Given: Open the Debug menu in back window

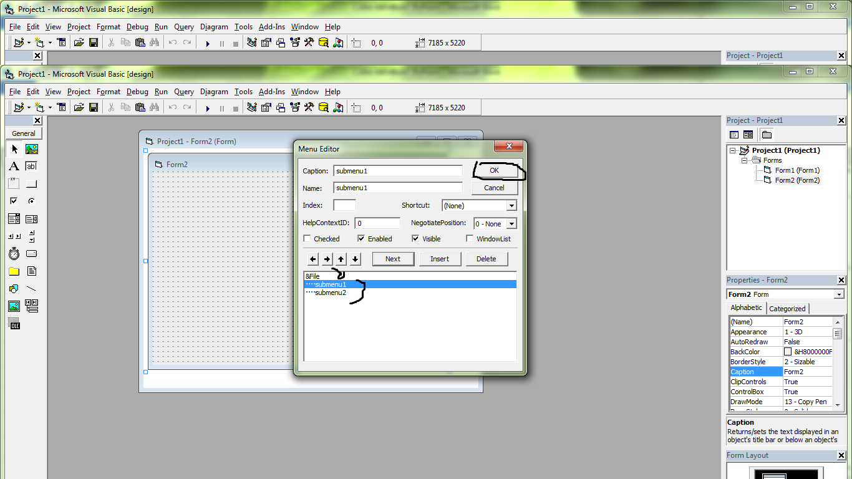Looking at the screenshot, I should pyautogui.click(x=137, y=27).
